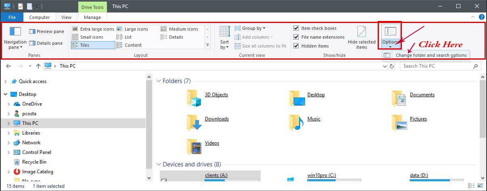Open the 3D Objects folder icon
Viewport: 487px width, 191px height.
[x=194, y=98]
